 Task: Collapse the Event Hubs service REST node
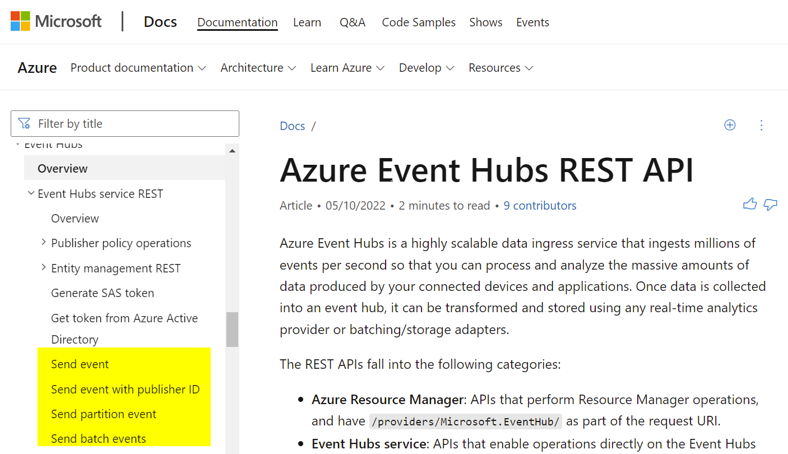[31, 193]
